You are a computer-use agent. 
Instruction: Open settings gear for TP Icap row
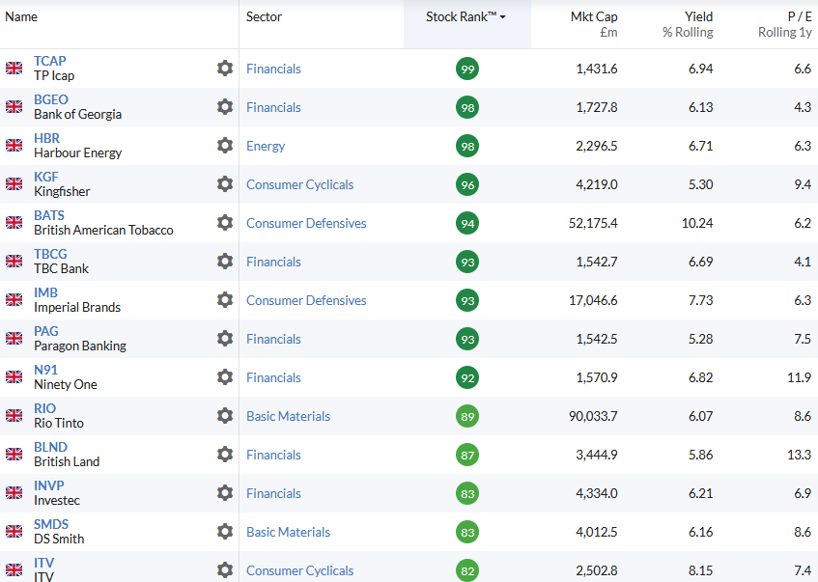(225, 68)
